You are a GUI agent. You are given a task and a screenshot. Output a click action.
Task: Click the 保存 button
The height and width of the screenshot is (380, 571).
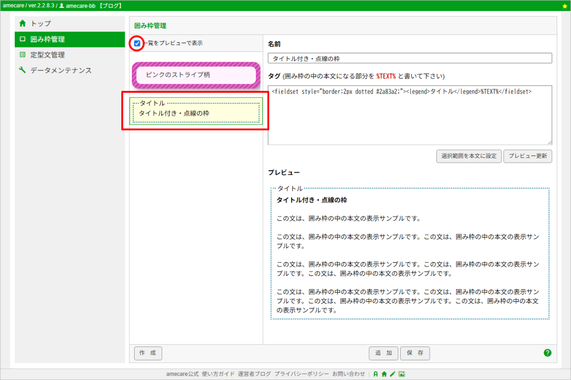click(x=415, y=353)
